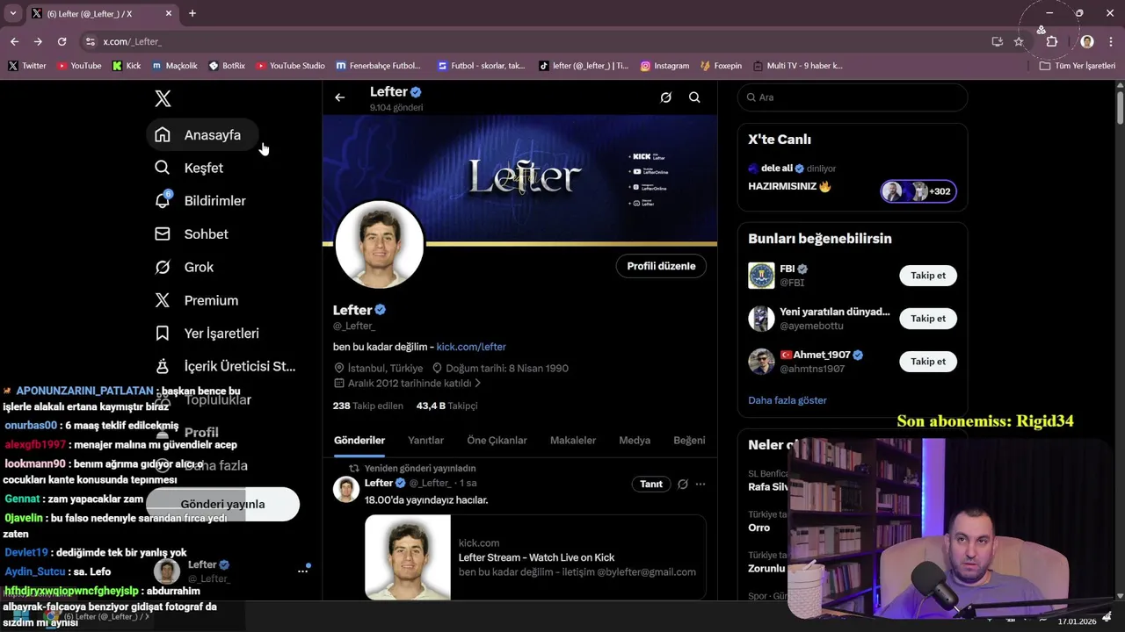Open the Instagram bookmark
The height and width of the screenshot is (632, 1125).
[x=664, y=66]
